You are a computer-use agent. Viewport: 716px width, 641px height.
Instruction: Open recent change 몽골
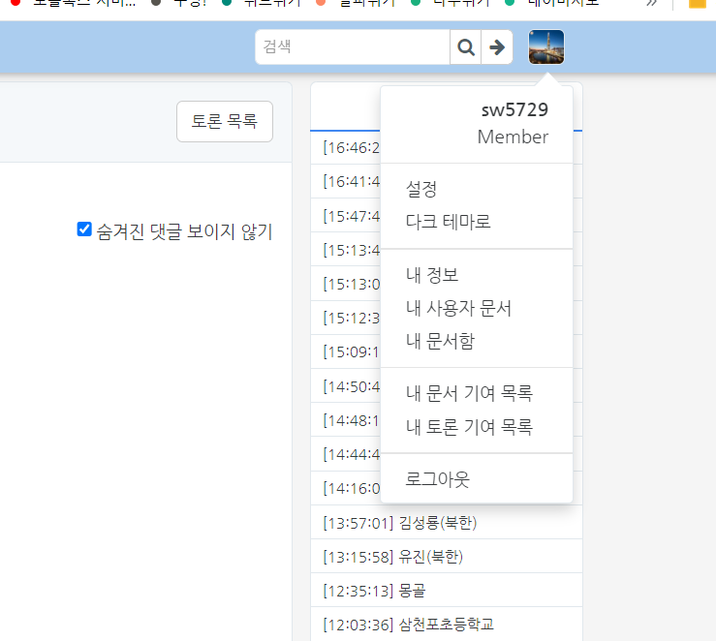tap(412, 591)
